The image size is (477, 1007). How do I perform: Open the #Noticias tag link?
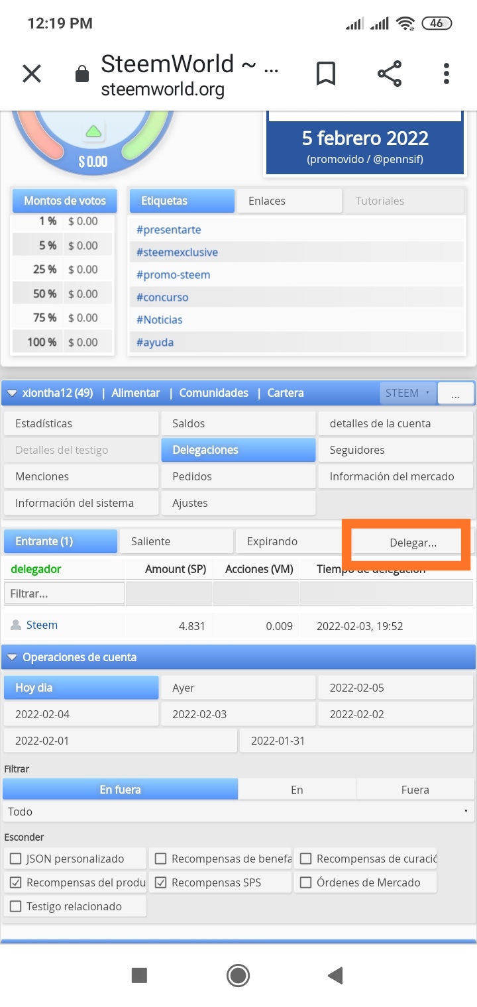pos(160,320)
